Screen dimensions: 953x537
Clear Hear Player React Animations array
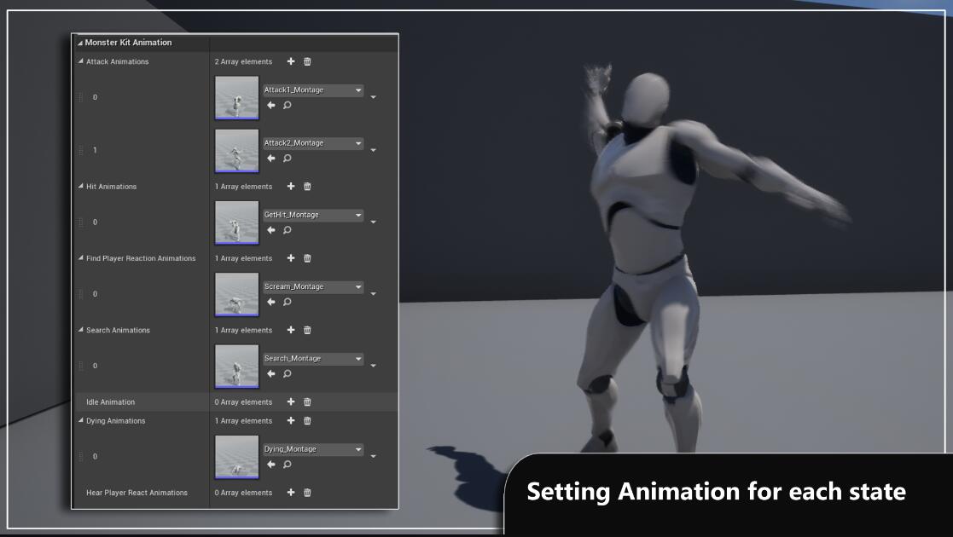coord(308,493)
